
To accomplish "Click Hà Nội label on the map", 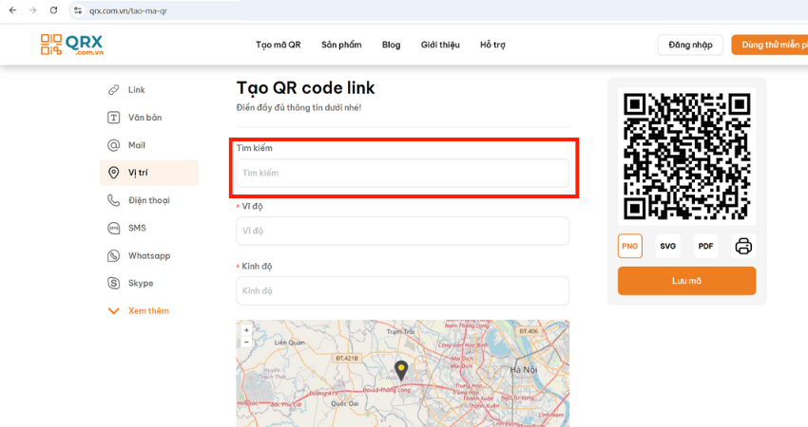I will [524, 370].
